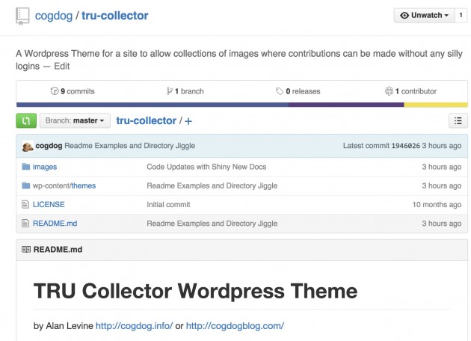
Task: Click the LICENSE file icon
Action: tap(25, 205)
